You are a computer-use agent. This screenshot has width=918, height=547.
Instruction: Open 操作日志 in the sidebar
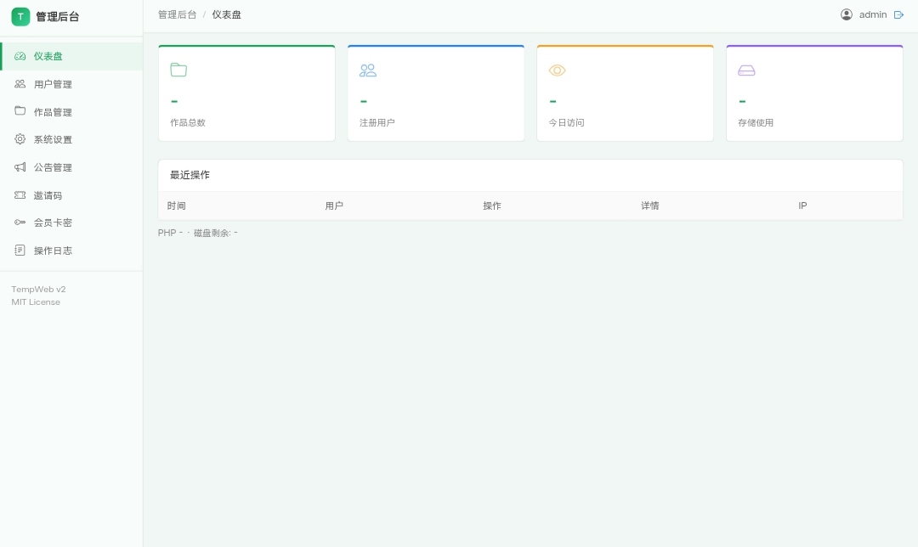coord(71,251)
